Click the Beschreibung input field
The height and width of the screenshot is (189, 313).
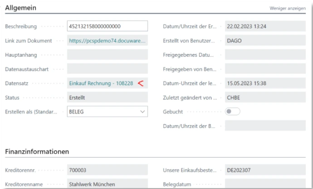click(x=108, y=26)
